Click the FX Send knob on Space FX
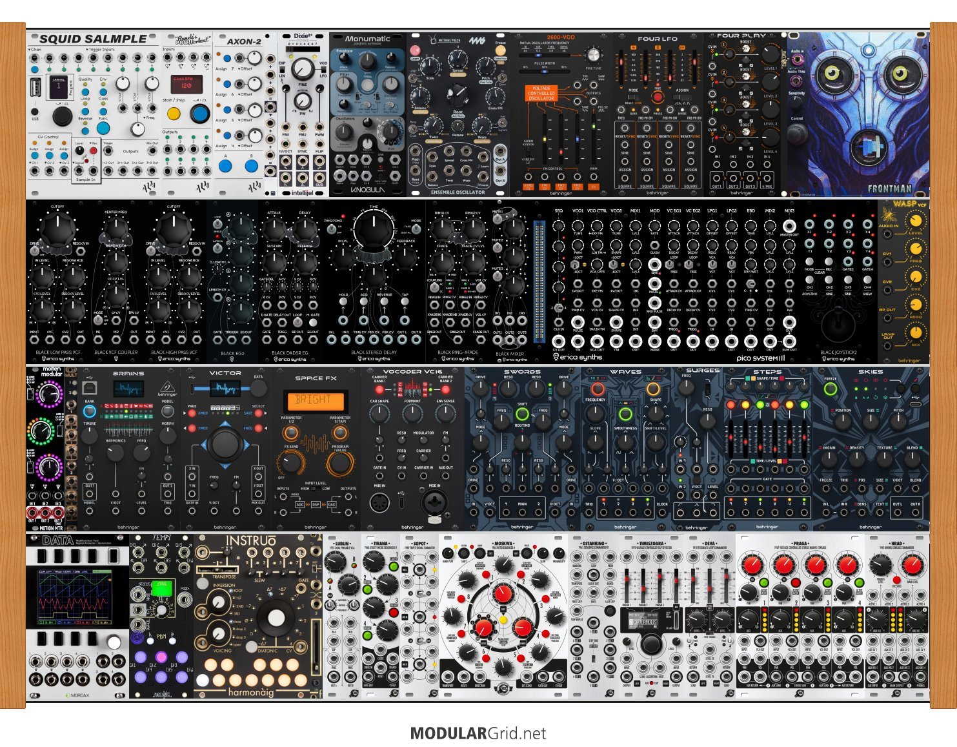957x747 pixels. [x=291, y=462]
